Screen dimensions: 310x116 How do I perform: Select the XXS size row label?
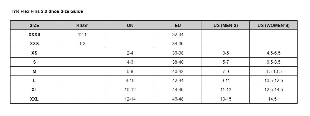34,44
